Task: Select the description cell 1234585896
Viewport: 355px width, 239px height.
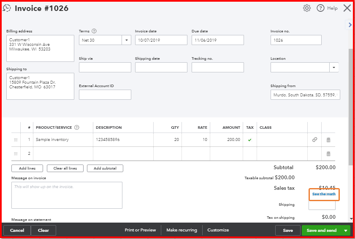Action: 123,140
